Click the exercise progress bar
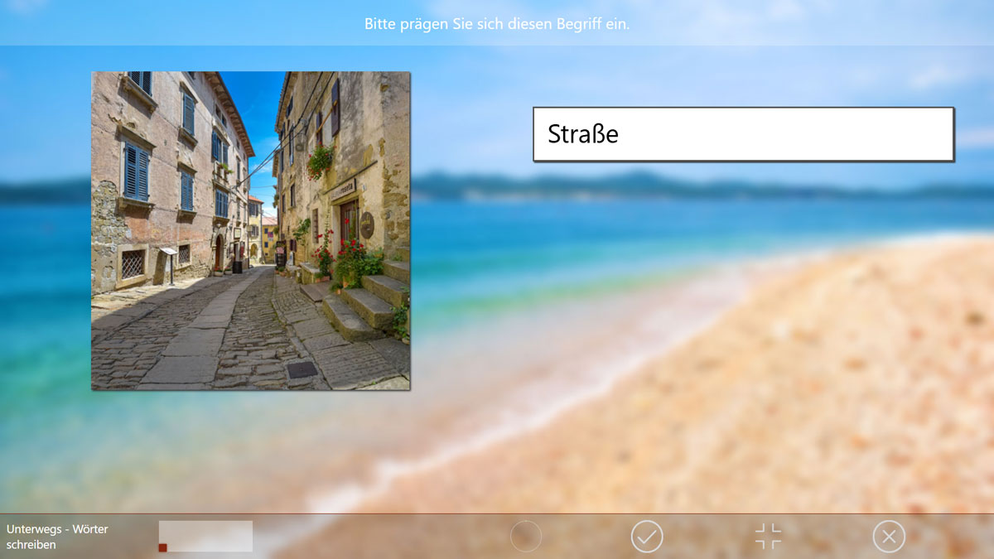994x559 pixels. 205,536
